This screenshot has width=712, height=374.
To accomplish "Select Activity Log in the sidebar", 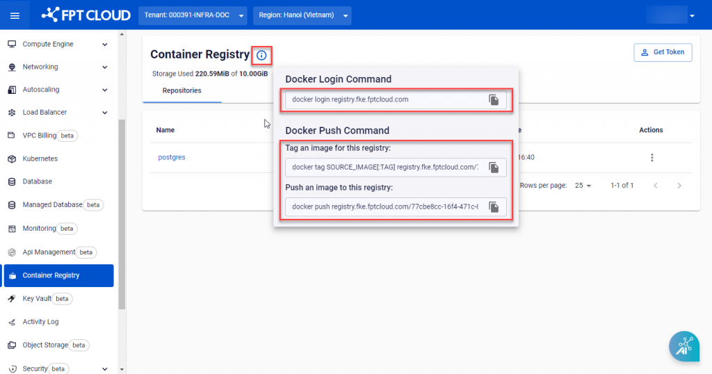I will coord(40,322).
